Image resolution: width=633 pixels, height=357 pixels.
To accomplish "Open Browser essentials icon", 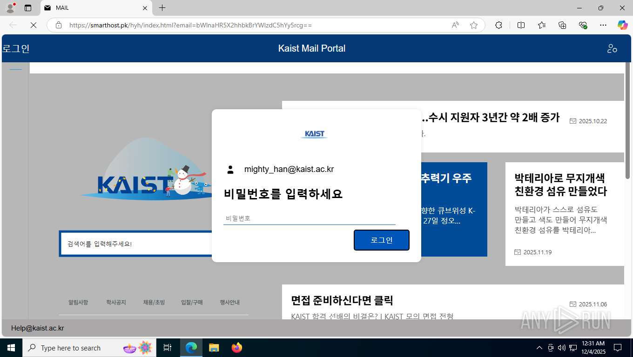I will 583,25.
